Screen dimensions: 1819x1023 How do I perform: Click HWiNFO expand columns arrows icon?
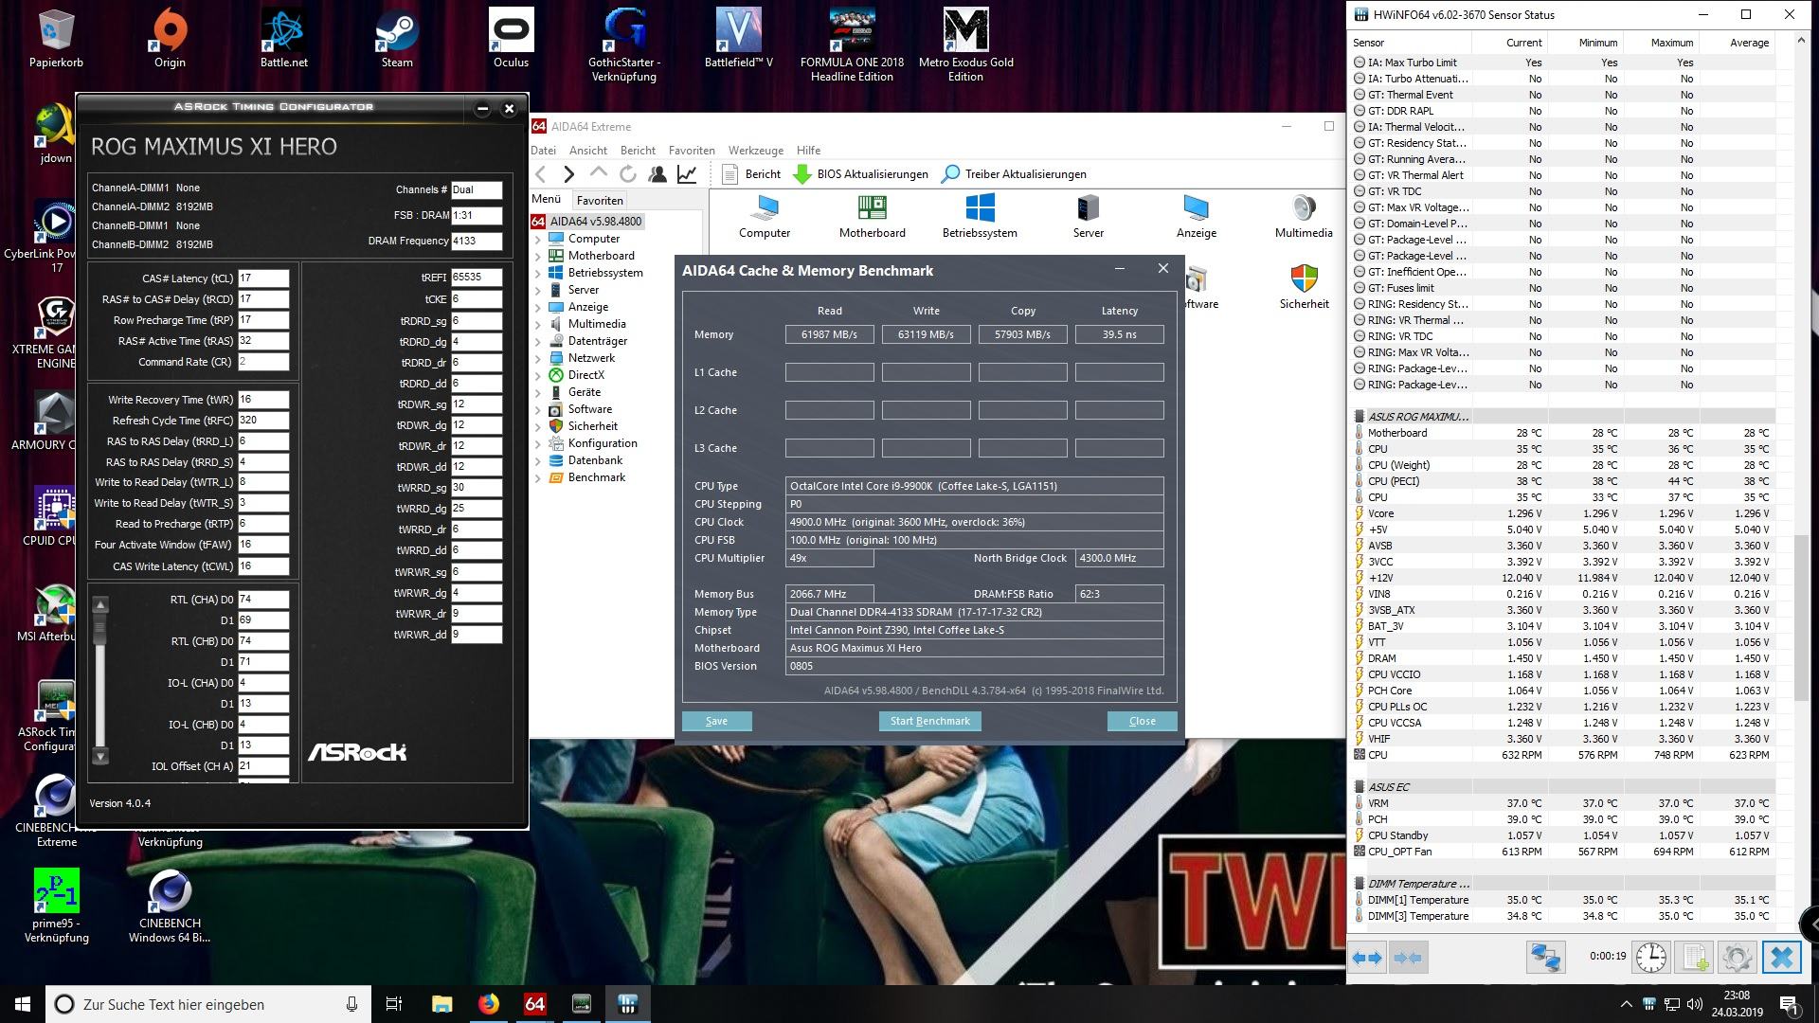(x=1367, y=958)
